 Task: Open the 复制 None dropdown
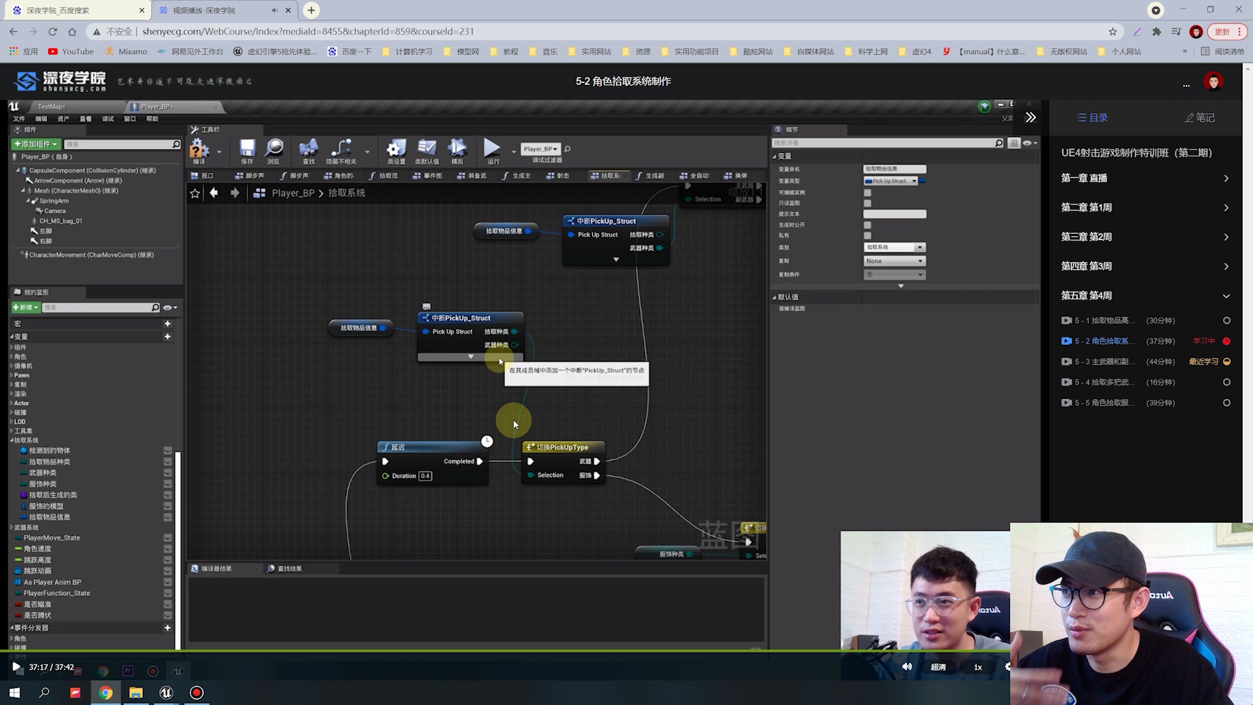tap(894, 261)
